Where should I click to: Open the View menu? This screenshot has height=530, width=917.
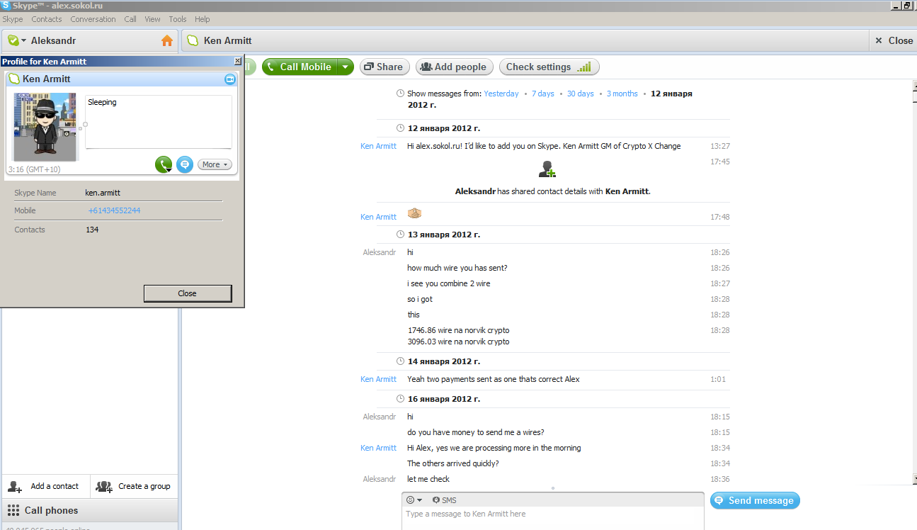point(152,19)
